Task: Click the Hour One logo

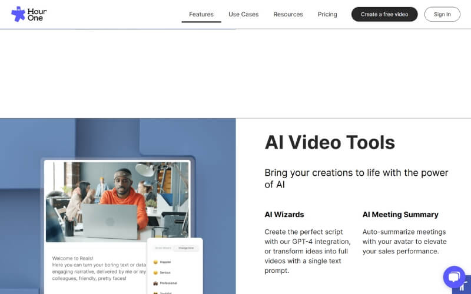Action: click(x=29, y=14)
